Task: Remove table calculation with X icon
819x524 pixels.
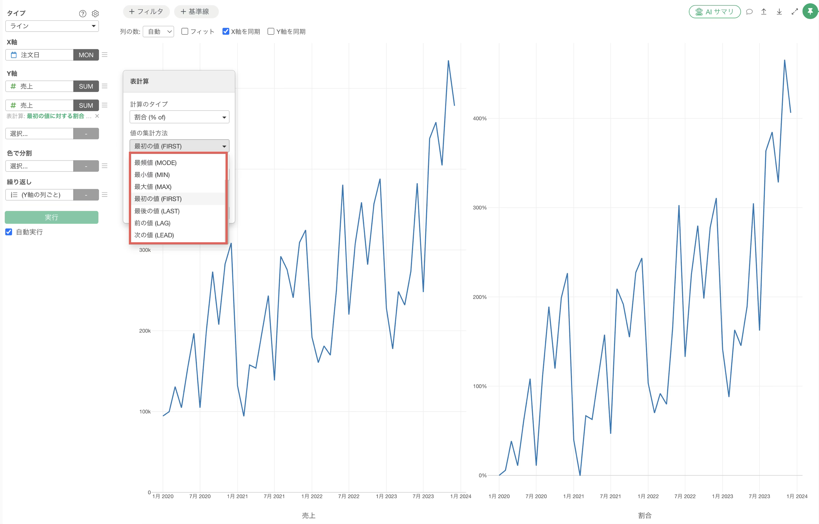Action: tap(97, 116)
